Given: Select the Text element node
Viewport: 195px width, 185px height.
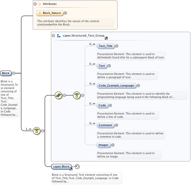Looking at the screenshot, I should coord(102,66).
